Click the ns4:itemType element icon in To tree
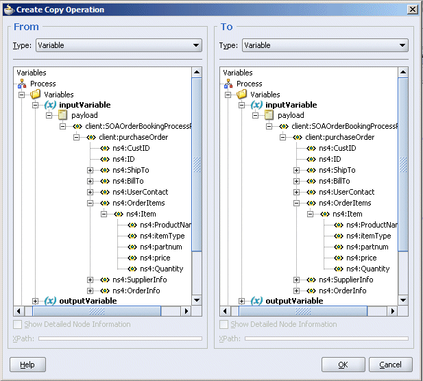Screen dimensions: 423x381 339,236
